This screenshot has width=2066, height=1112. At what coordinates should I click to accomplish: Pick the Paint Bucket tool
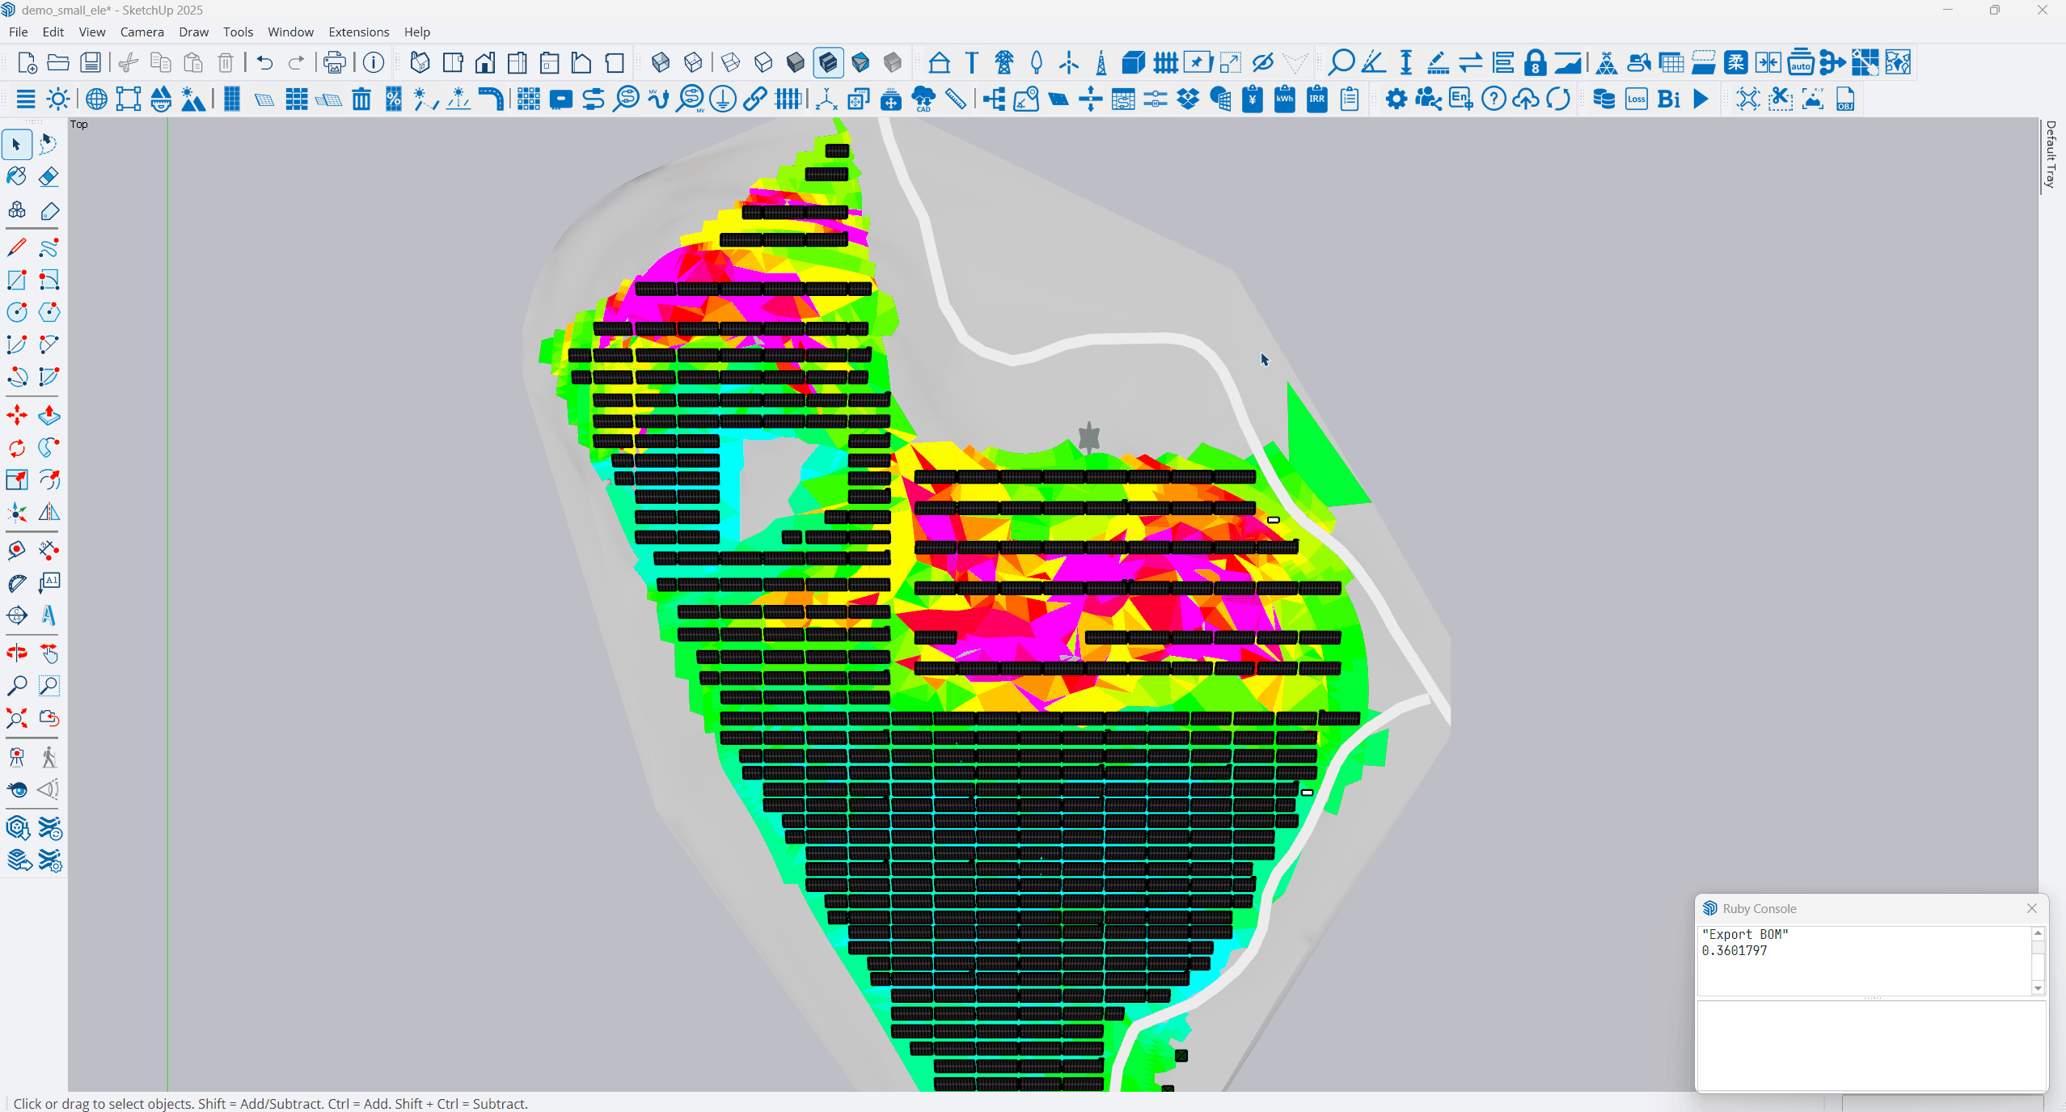click(16, 176)
